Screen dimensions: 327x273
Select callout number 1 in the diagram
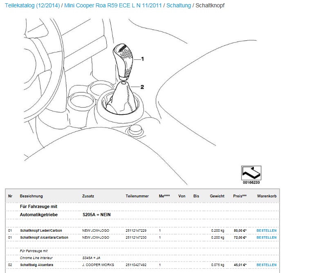(x=142, y=59)
